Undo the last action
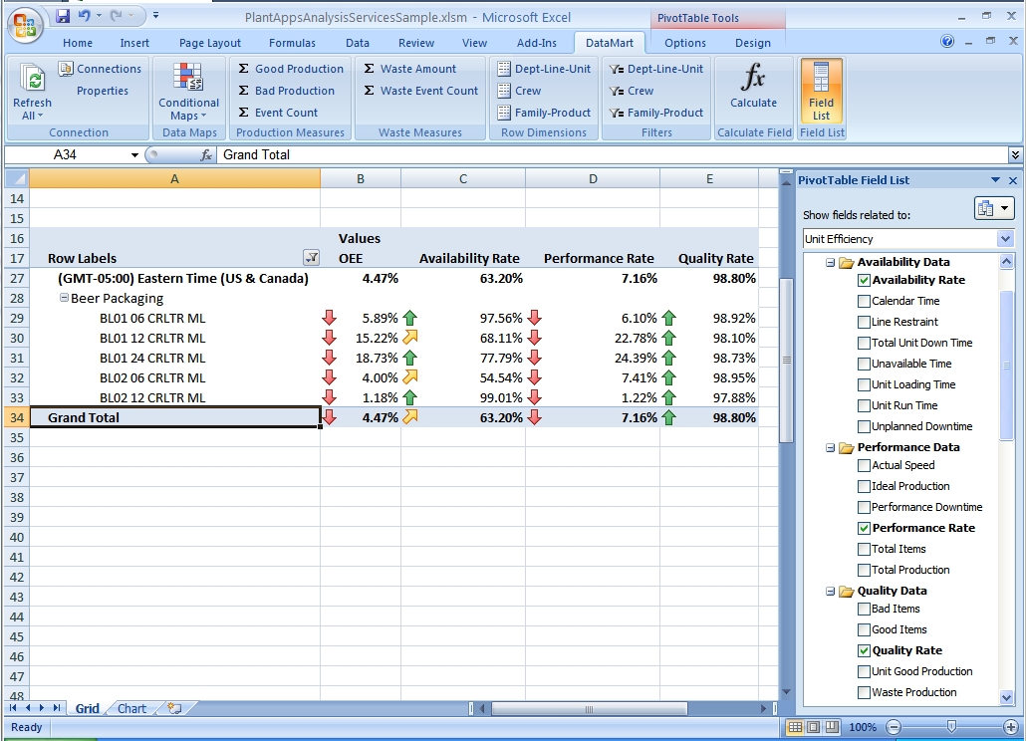The width and height of the screenshot is (1026, 741). pos(85,16)
